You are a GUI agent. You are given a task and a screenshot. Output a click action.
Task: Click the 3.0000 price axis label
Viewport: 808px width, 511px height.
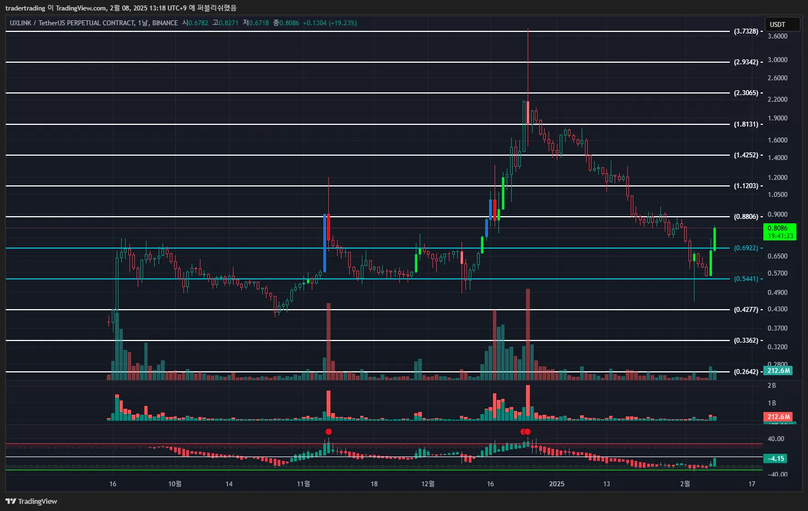coord(777,60)
